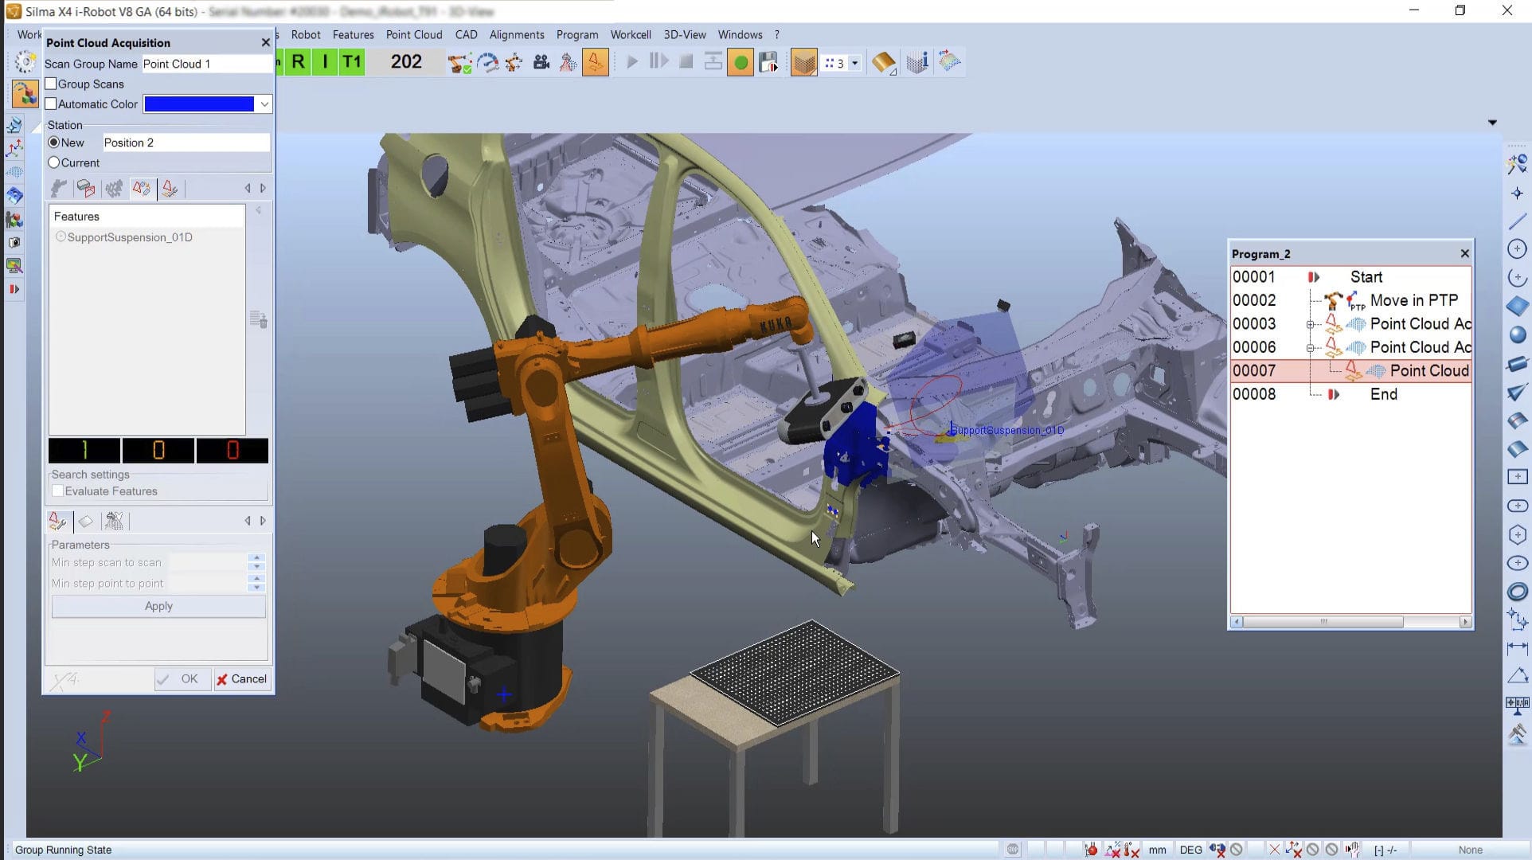Select the Current station radio button
The height and width of the screenshot is (860, 1532).
click(x=53, y=162)
